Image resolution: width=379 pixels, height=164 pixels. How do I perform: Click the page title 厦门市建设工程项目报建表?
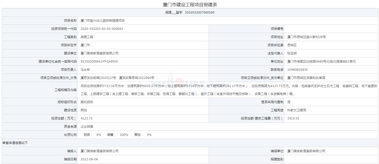pyautogui.click(x=190, y=5)
